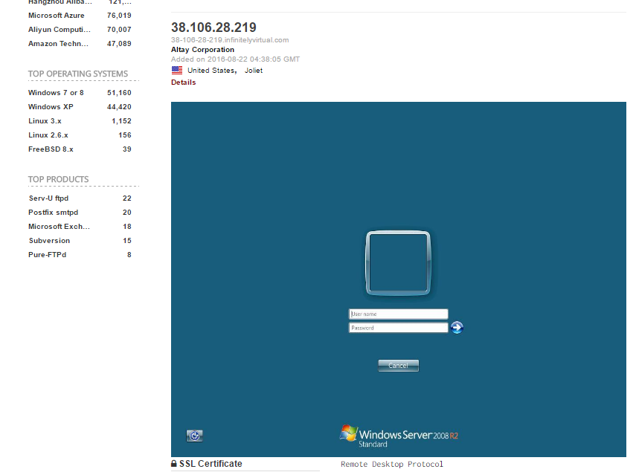Click the Windows Server 2008 R2 logo
The image size is (636, 472).
(x=399, y=436)
